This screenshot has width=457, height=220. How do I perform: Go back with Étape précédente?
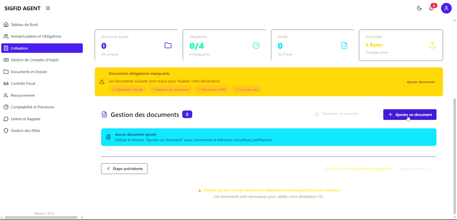click(124, 168)
